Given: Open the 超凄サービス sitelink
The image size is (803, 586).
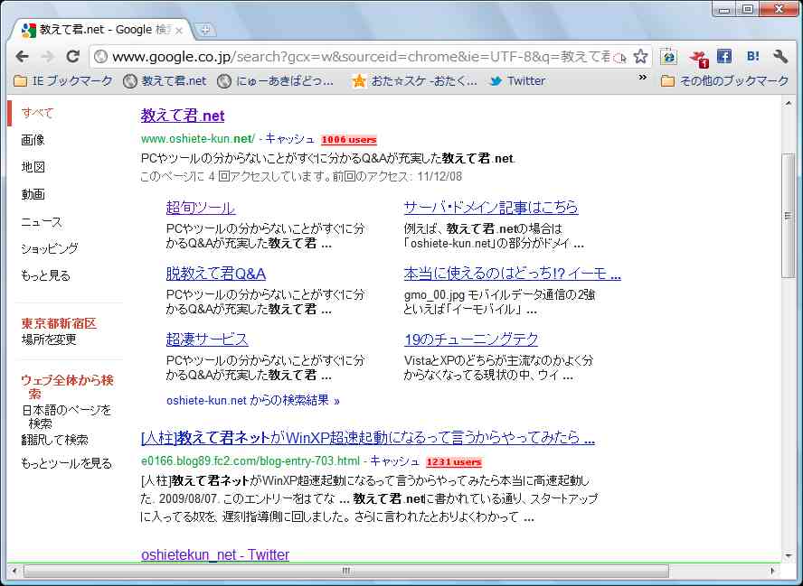Looking at the screenshot, I should point(207,339).
